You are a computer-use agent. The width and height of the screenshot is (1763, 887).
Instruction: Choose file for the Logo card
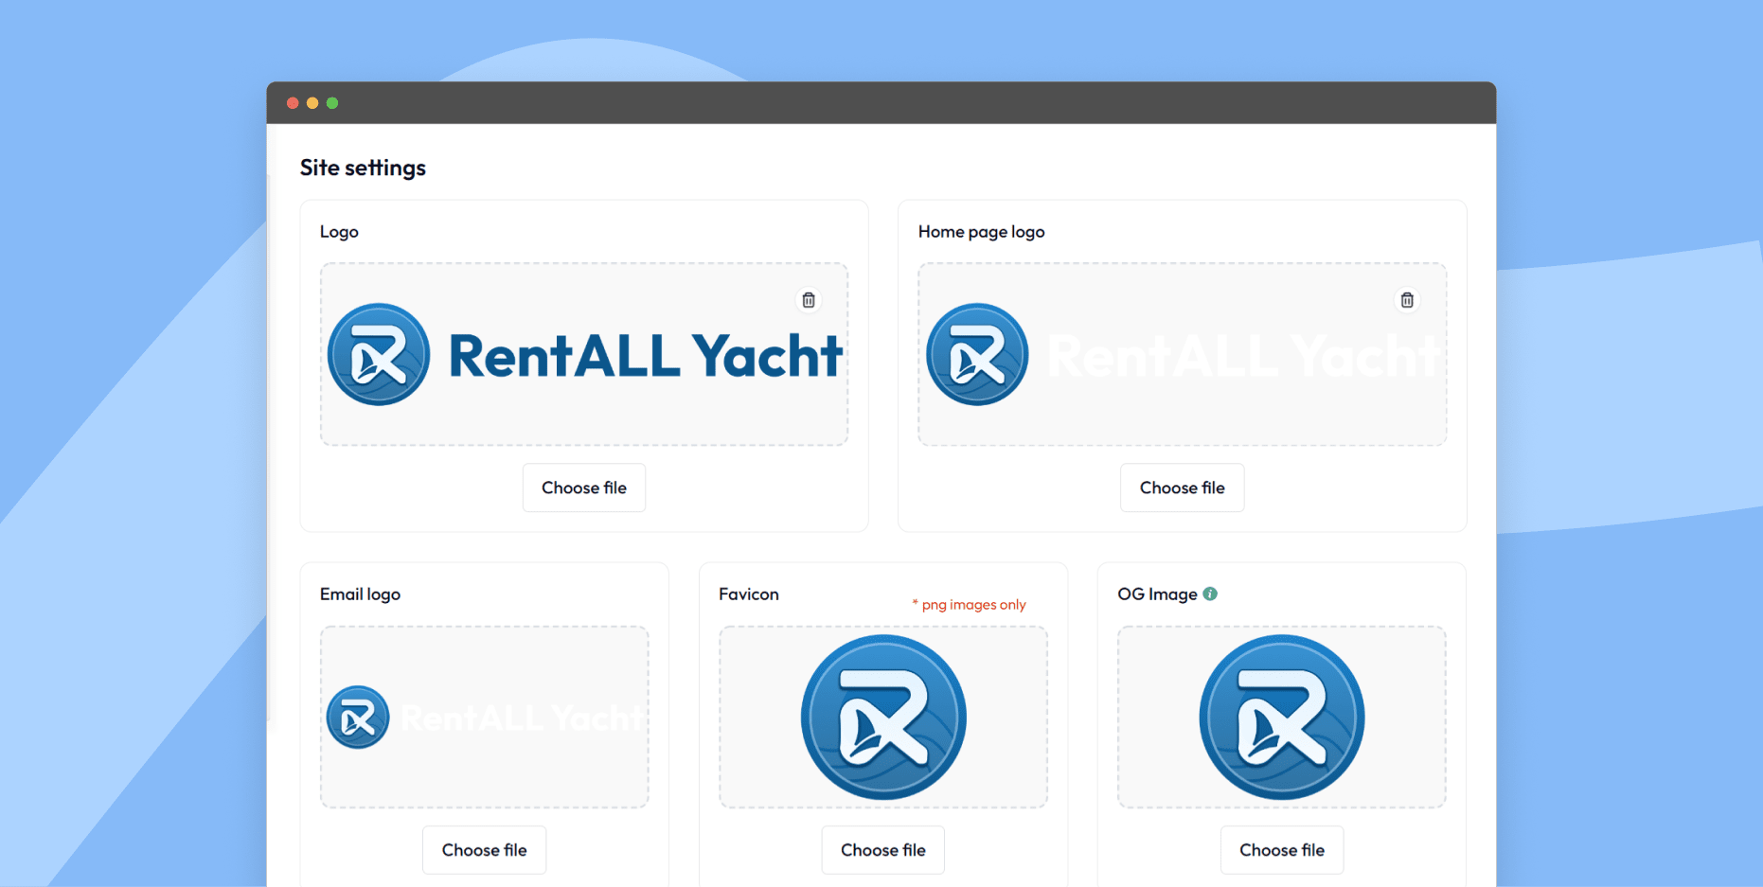(584, 488)
